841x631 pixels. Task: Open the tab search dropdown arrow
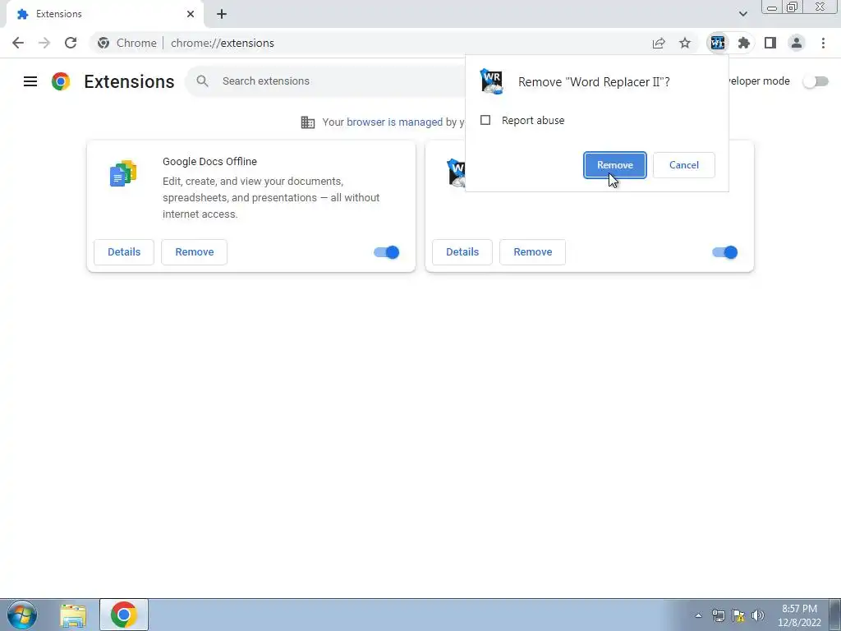tap(742, 14)
